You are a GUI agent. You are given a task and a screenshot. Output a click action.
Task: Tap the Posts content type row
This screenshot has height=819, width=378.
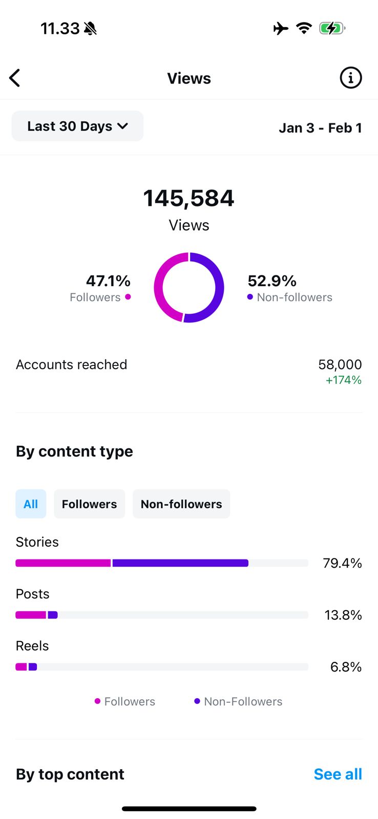(33, 594)
